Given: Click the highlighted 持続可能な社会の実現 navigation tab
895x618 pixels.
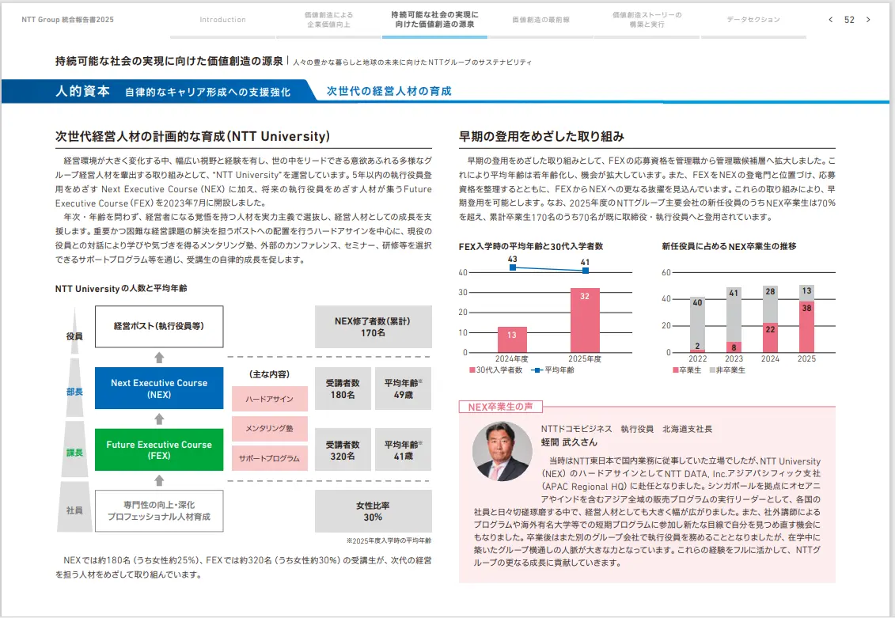Looking at the screenshot, I should (x=435, y=20).
